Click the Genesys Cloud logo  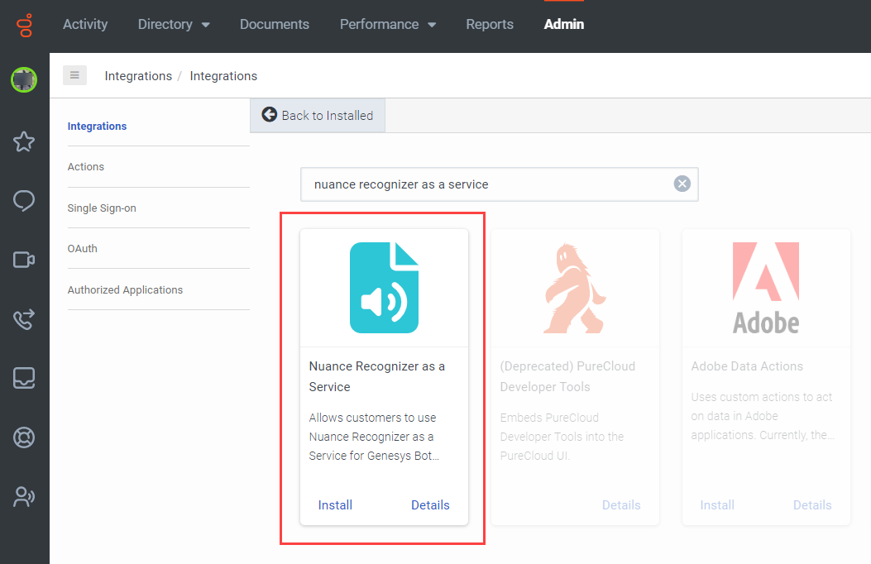[25, 25]
